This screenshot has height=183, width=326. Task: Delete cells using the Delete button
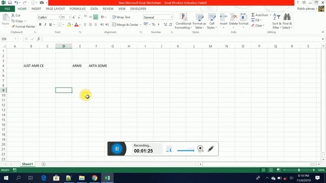point(233,21)
